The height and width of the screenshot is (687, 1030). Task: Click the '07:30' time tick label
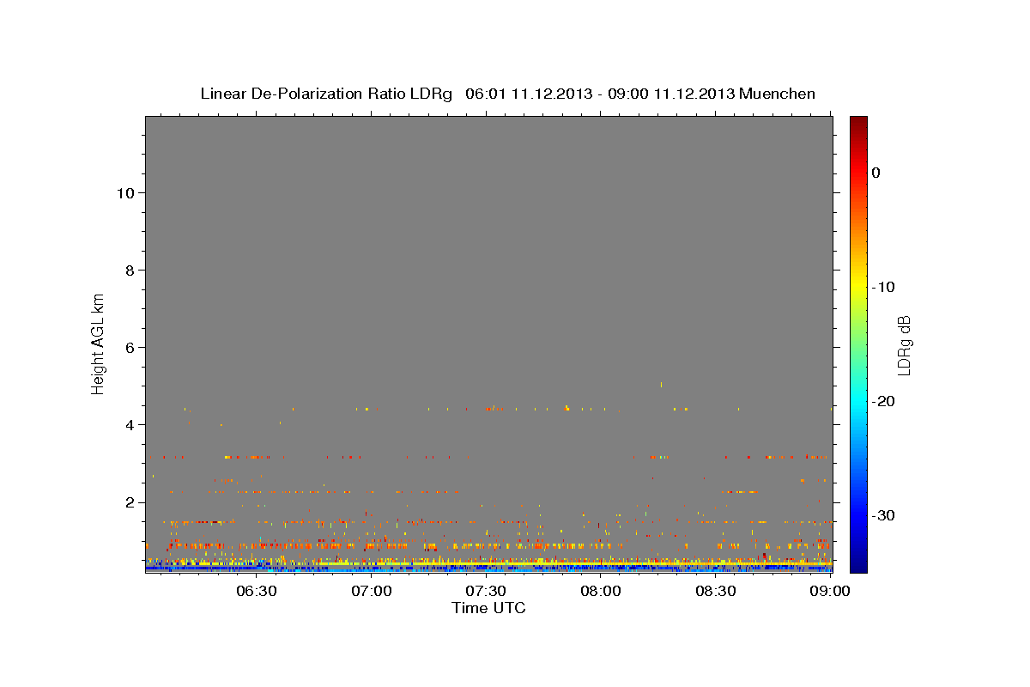tap(486, 591)
